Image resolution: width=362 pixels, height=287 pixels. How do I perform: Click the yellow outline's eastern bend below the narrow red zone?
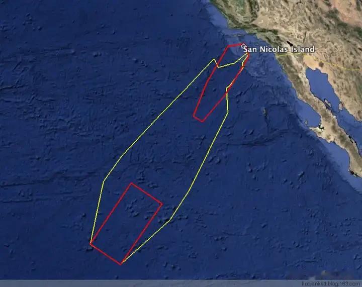point(228,112)
